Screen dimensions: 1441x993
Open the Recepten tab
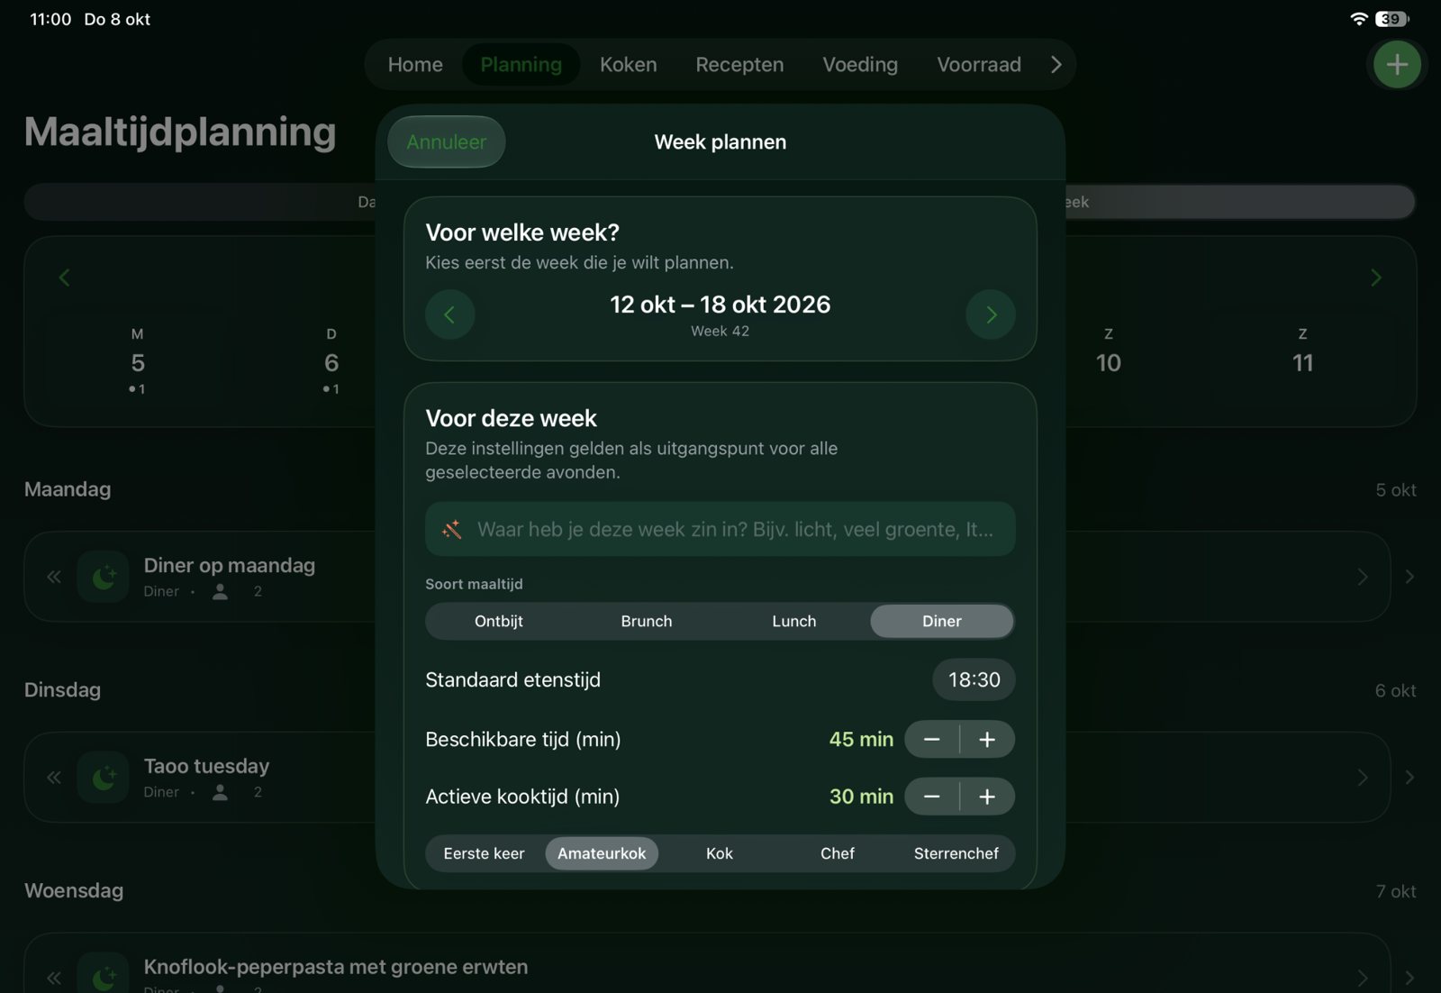pos(739,65)
